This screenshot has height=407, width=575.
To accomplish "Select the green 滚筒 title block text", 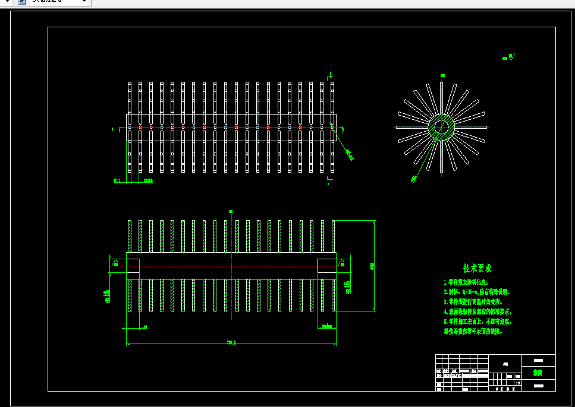I will click(538, 373).
